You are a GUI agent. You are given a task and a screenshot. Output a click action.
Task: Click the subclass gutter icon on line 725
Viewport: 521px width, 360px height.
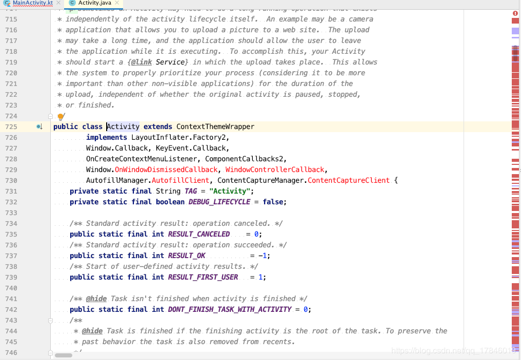point(39,127)
